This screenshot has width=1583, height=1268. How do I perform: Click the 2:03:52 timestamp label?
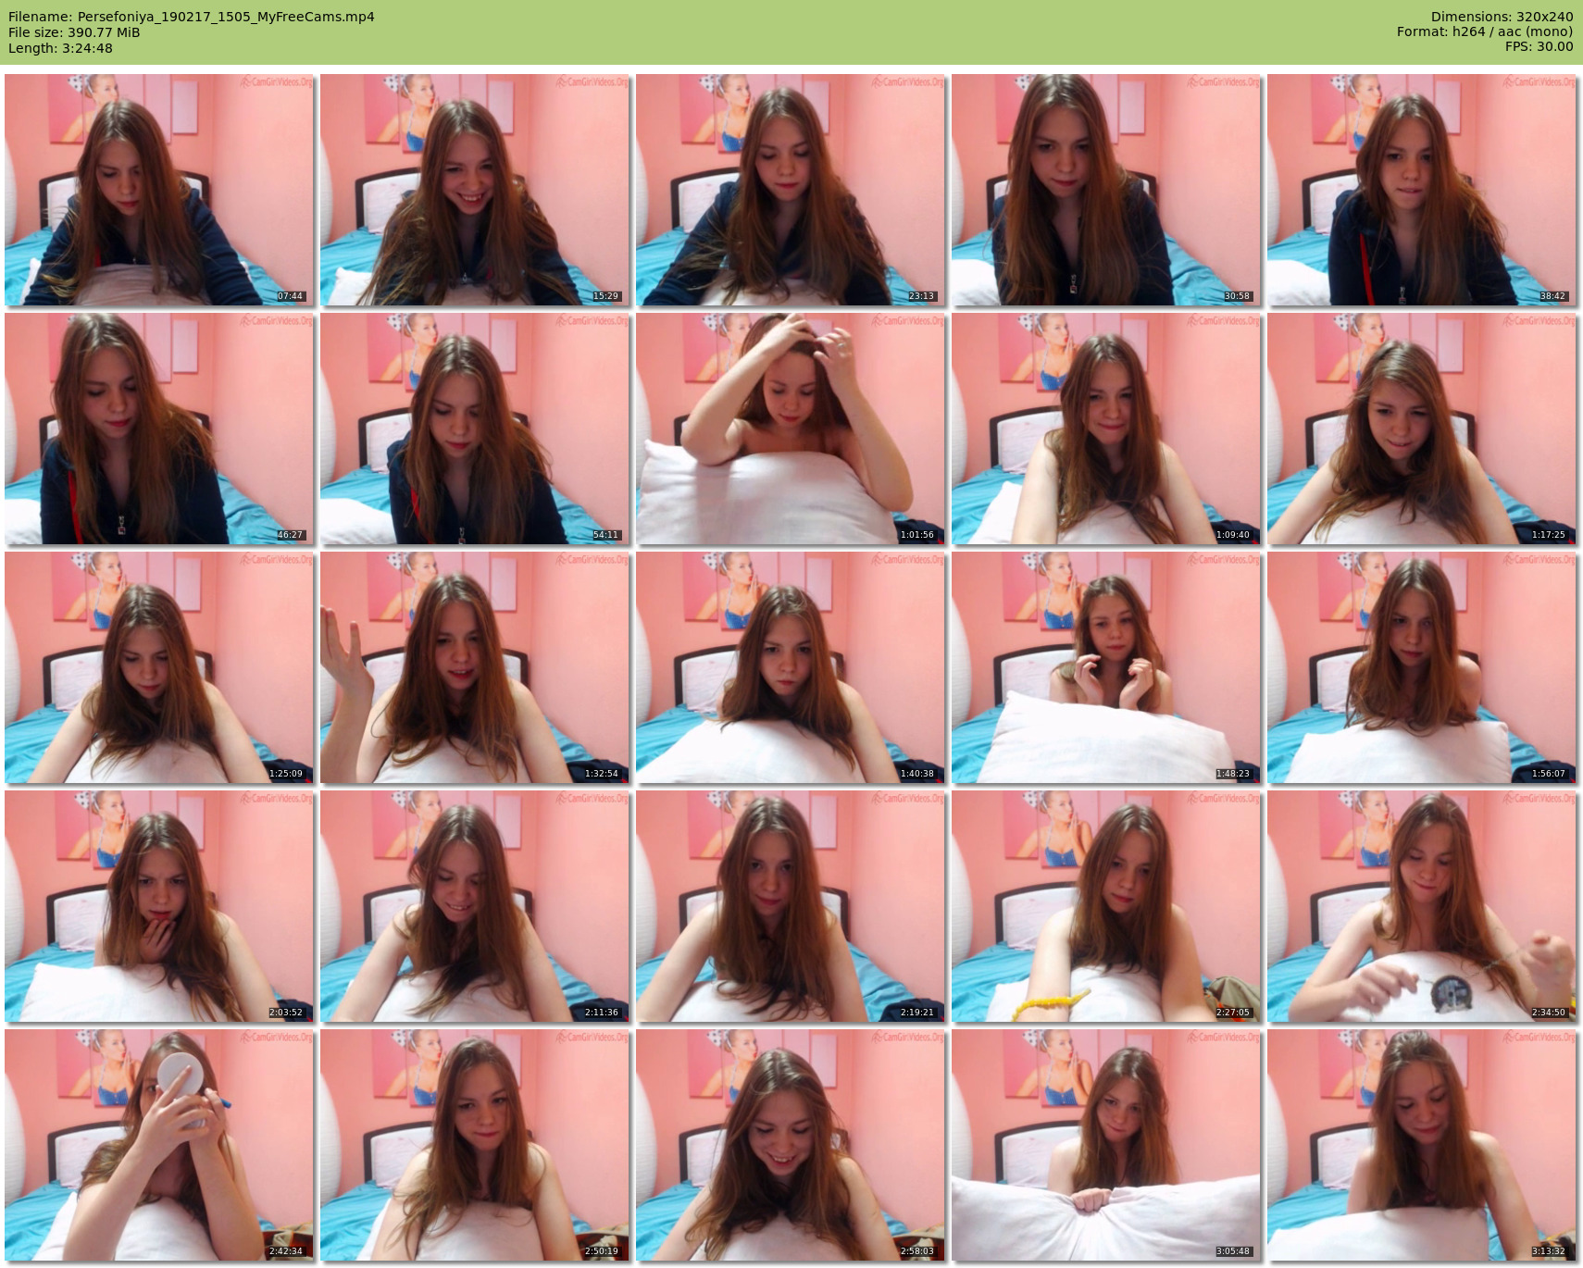pyautogui.click(x=286, y=1013)
